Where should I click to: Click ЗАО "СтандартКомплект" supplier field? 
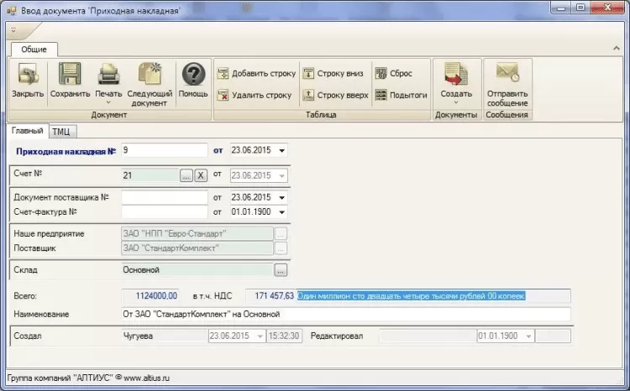[x=197, y=248]
